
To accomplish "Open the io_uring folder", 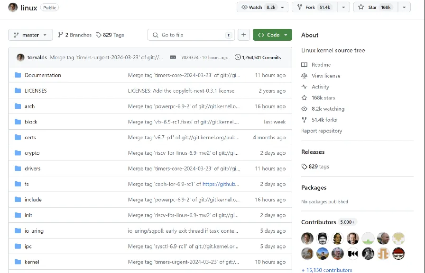I will click(x=34, y=231).
